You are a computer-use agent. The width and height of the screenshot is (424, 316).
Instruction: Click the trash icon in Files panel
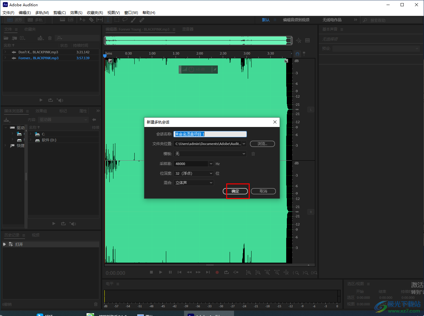50,38
